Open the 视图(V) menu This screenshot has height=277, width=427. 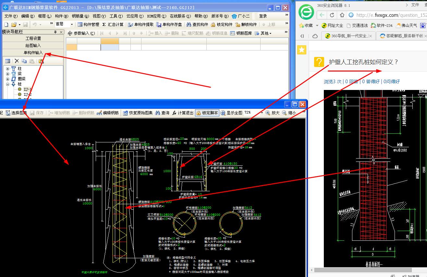(x=99, y=16)
